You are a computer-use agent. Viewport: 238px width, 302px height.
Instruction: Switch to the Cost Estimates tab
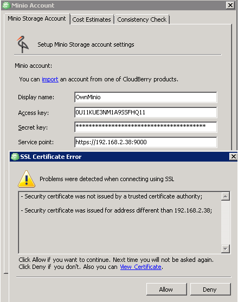[92, 20]
